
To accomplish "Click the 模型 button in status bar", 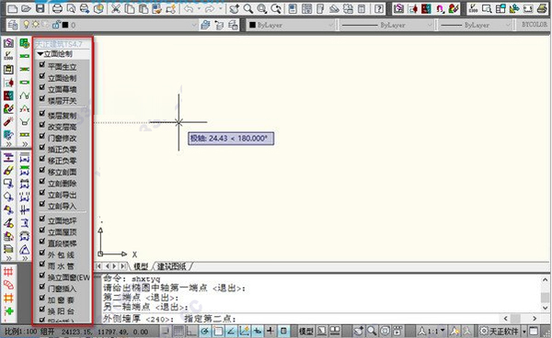I will [x=306, y=331].
